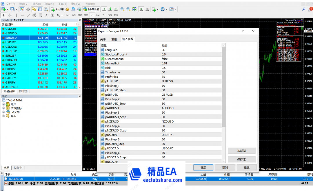Switch to the 常用 tab in the EA dialog
The image size is (313, 191).
tap(114, 39)
